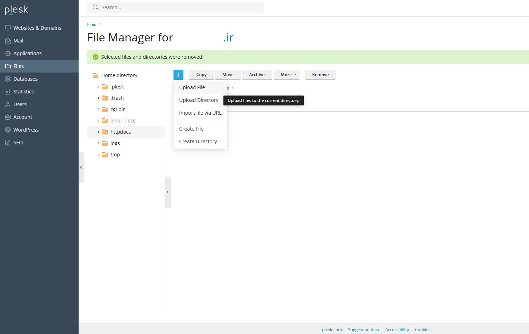
Task: Select Import file via URL
Action: click(x=200, y=113)
